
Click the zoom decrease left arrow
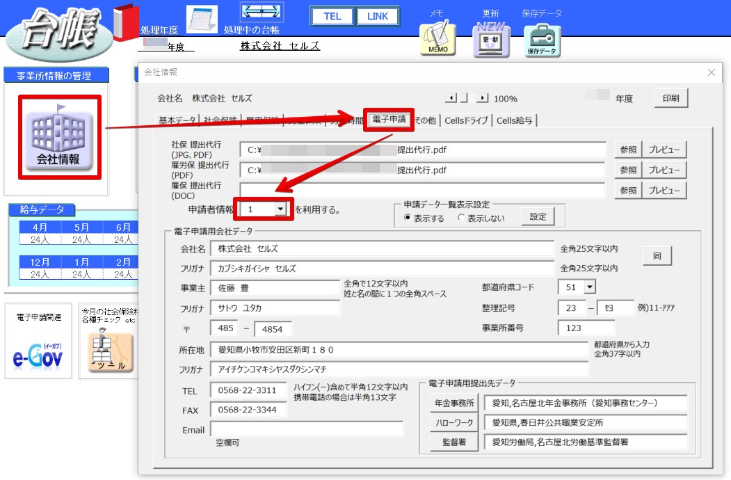coord(451,98)
